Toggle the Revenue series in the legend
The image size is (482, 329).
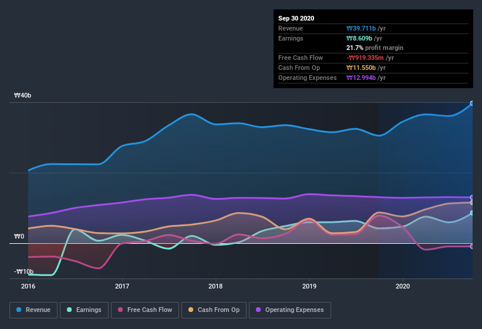tap(33, 310)
